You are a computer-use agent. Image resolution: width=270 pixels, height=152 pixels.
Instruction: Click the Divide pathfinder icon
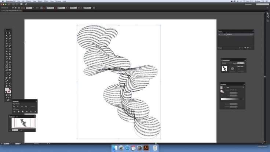[14, 112]
